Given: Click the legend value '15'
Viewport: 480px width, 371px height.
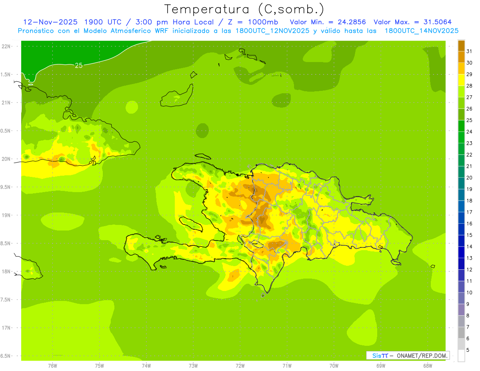Looking at the screenshot, I should coord(469,235).
